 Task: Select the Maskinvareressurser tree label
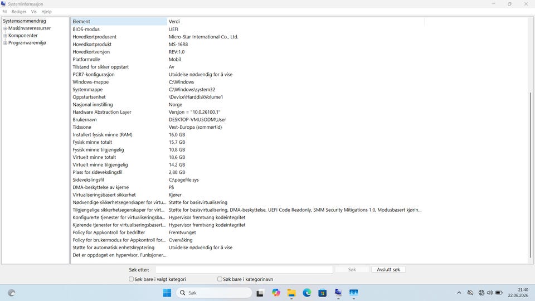pyautogui.click(x=30, y=28)
